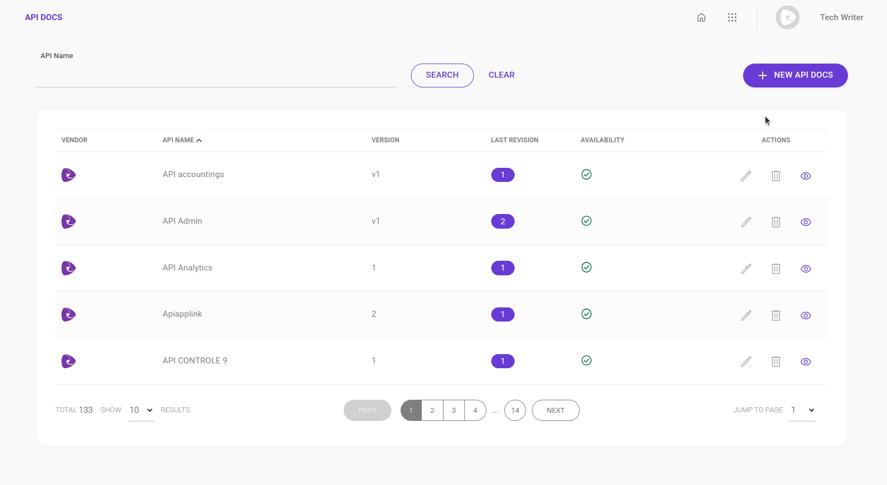This screenshot has width=887, height=485.
Task: Create docs with NEW API DOCS button
Action: pos(795,75)
